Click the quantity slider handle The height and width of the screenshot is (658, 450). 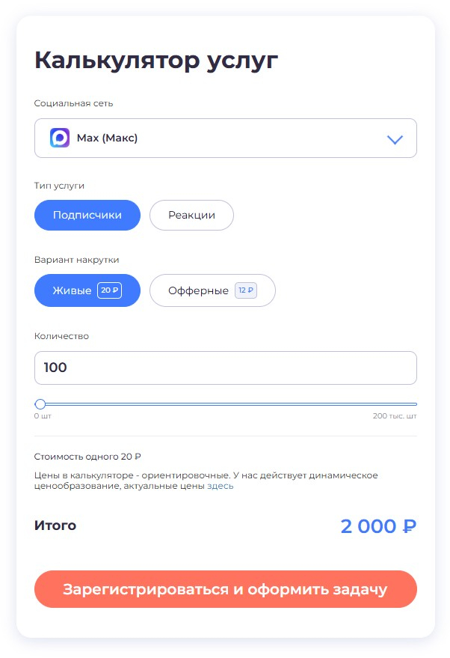click(x=40, y=404)
